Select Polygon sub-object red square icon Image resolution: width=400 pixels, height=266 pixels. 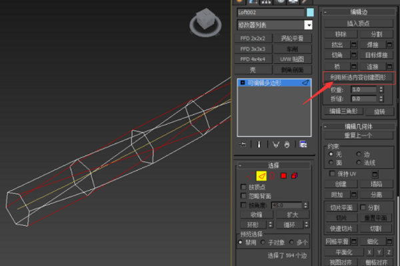coord(283,176)
